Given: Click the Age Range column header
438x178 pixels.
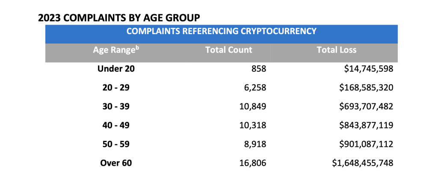Looking at the screenshot, I should point(116,50).
